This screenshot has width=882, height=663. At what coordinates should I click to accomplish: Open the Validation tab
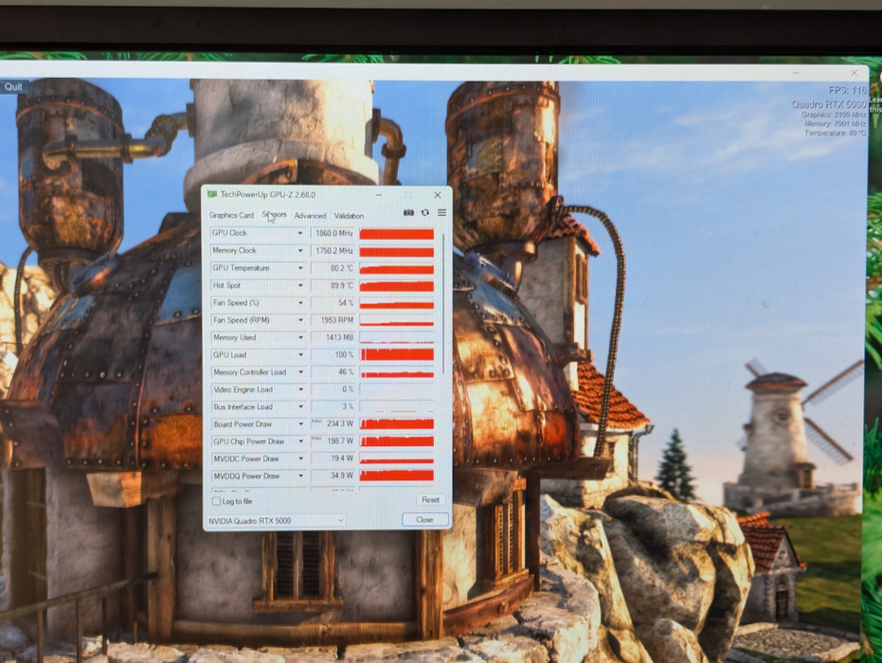click(x=349, y=216)
